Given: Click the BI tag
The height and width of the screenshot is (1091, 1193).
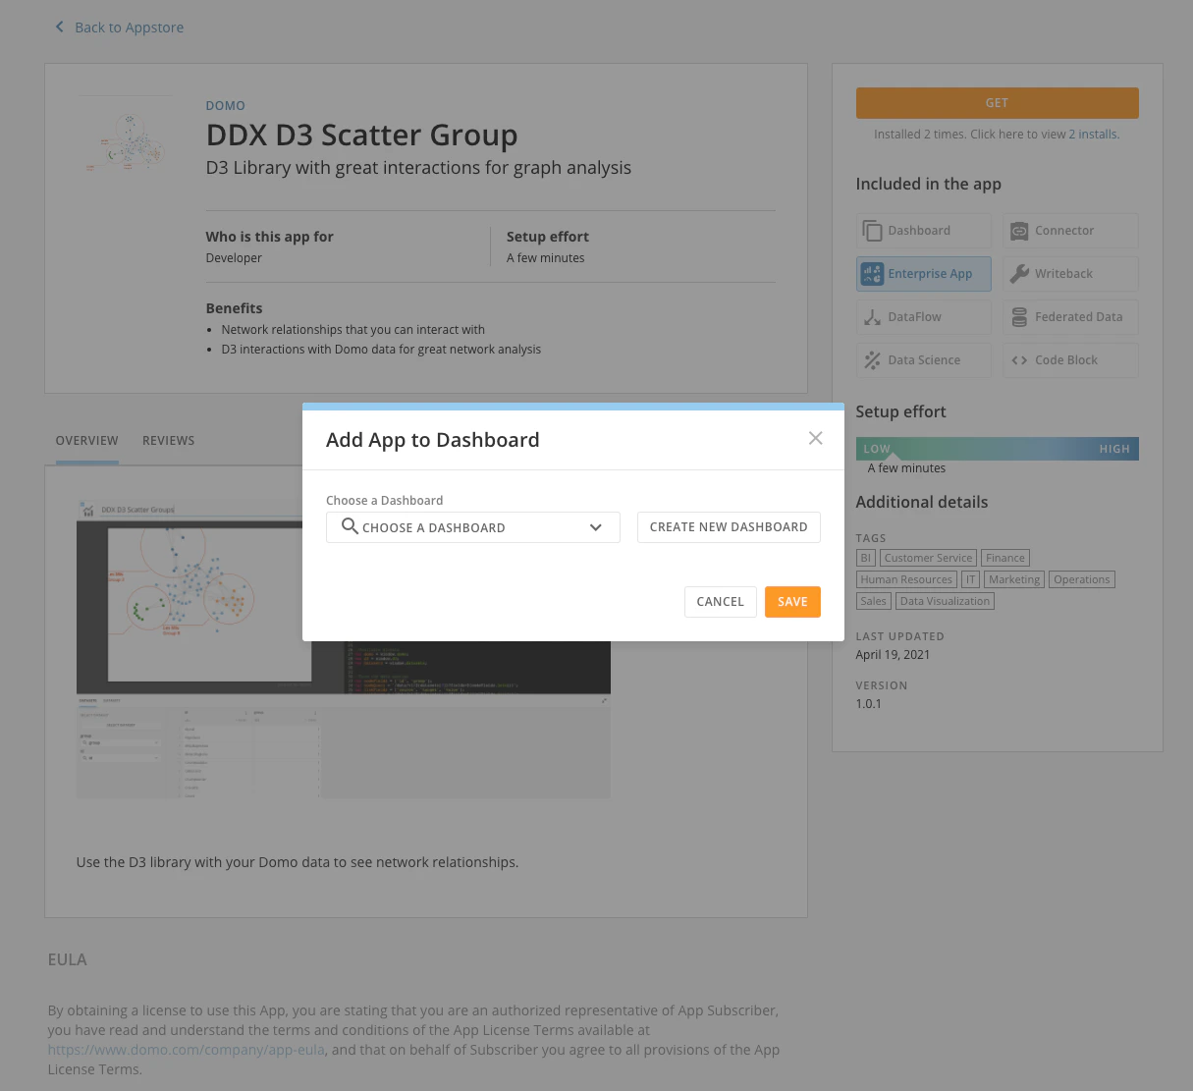Looking at the screenshot, I should click(865, 558).
